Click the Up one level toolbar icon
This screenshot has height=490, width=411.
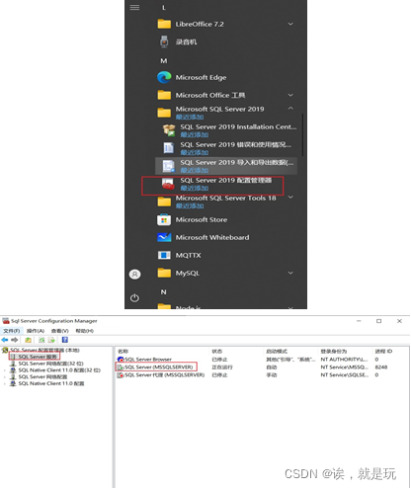click(29, 340)
